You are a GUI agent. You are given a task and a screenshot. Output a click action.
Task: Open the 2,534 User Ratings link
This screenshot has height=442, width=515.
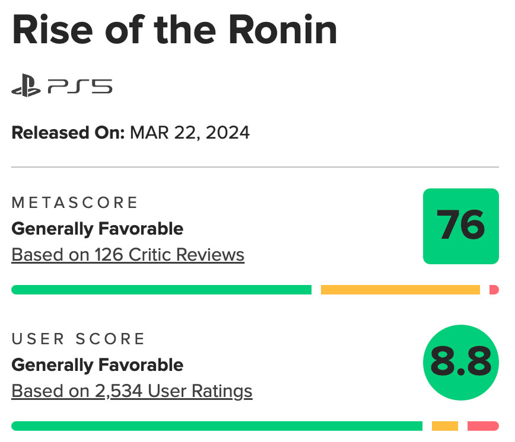132,391
